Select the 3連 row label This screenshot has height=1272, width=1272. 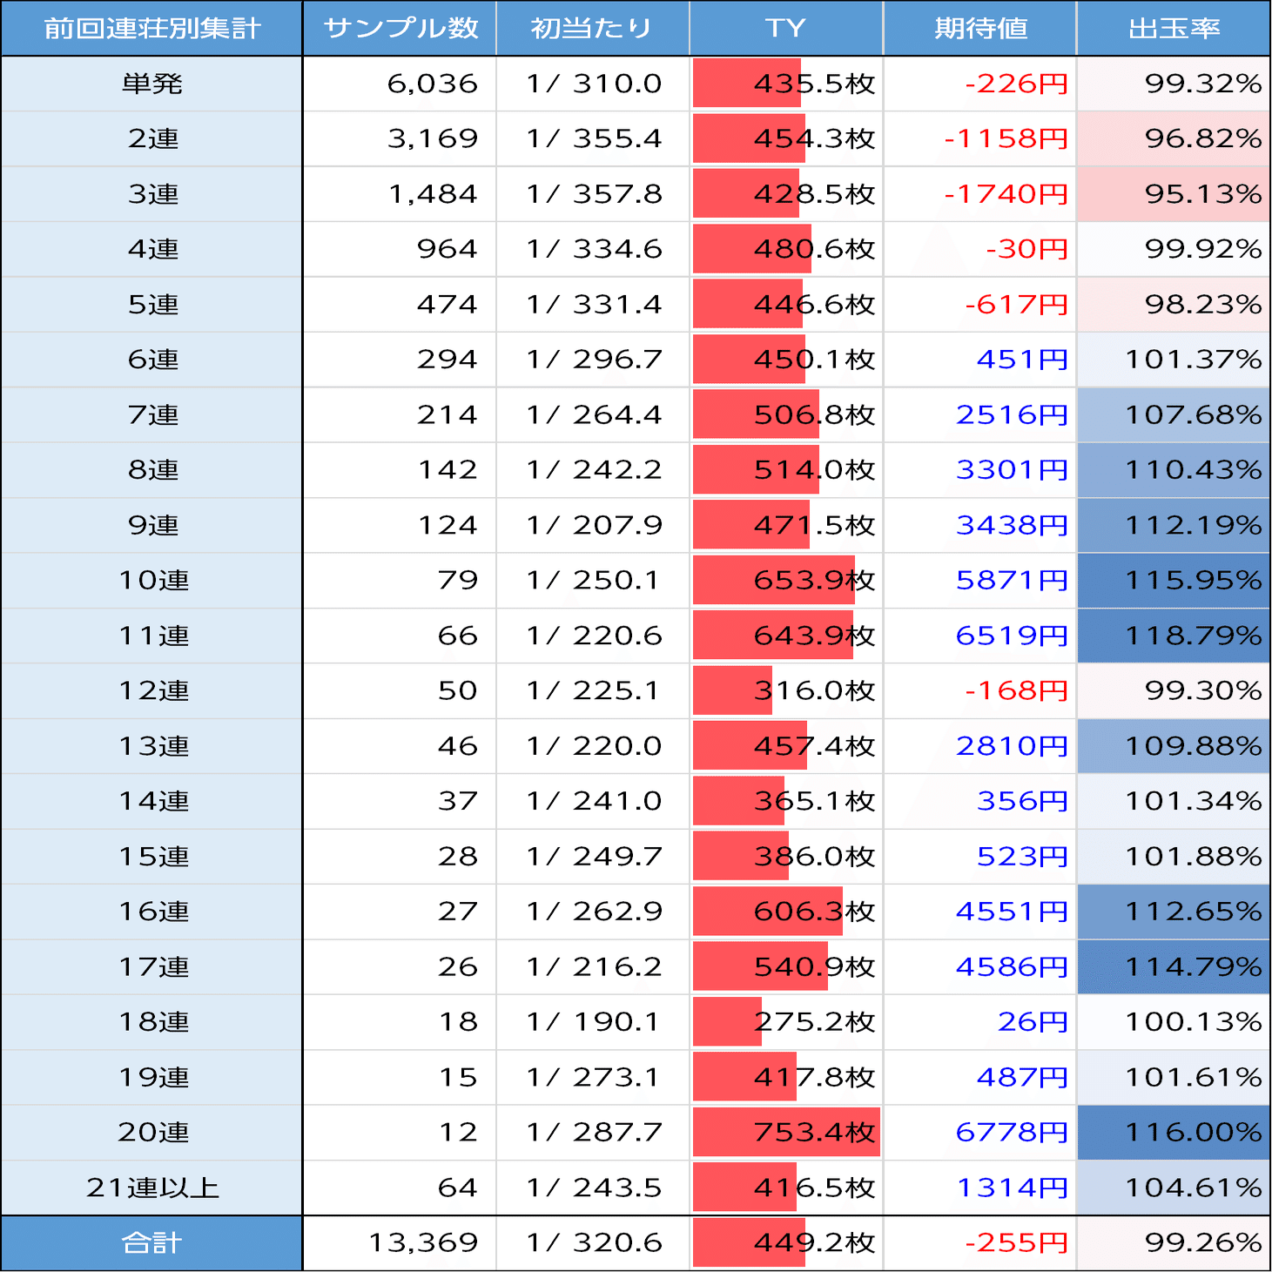pyautogui.click(x=151, y=194)
